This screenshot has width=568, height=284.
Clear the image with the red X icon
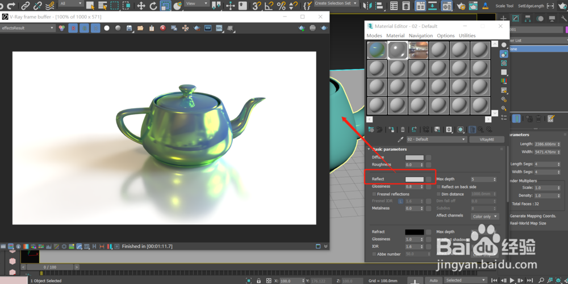coord(163,28)
